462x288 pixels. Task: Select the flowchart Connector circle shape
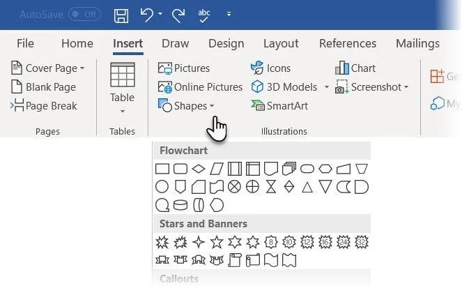click(162, 187)
